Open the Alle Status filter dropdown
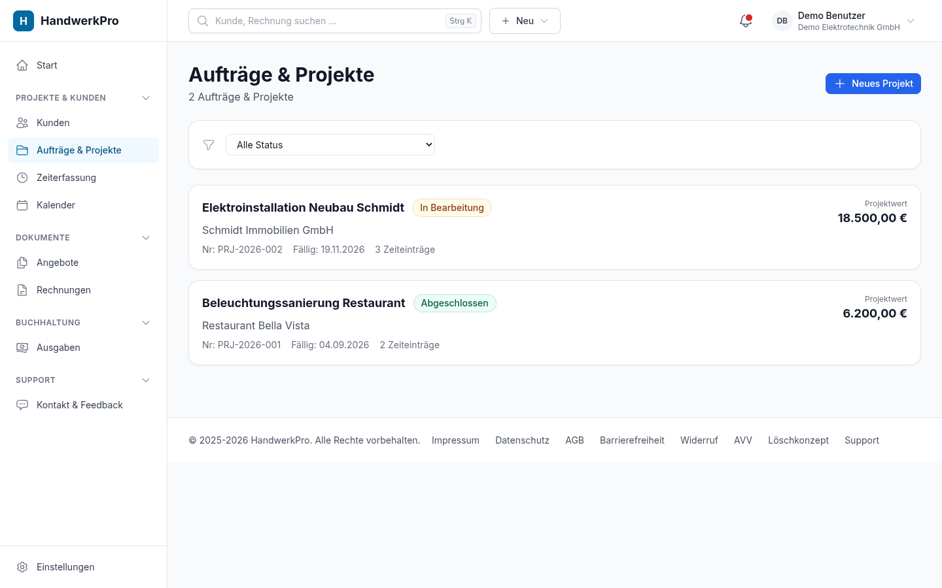Screen dimensions: 942x588 (x=330, y=145)
